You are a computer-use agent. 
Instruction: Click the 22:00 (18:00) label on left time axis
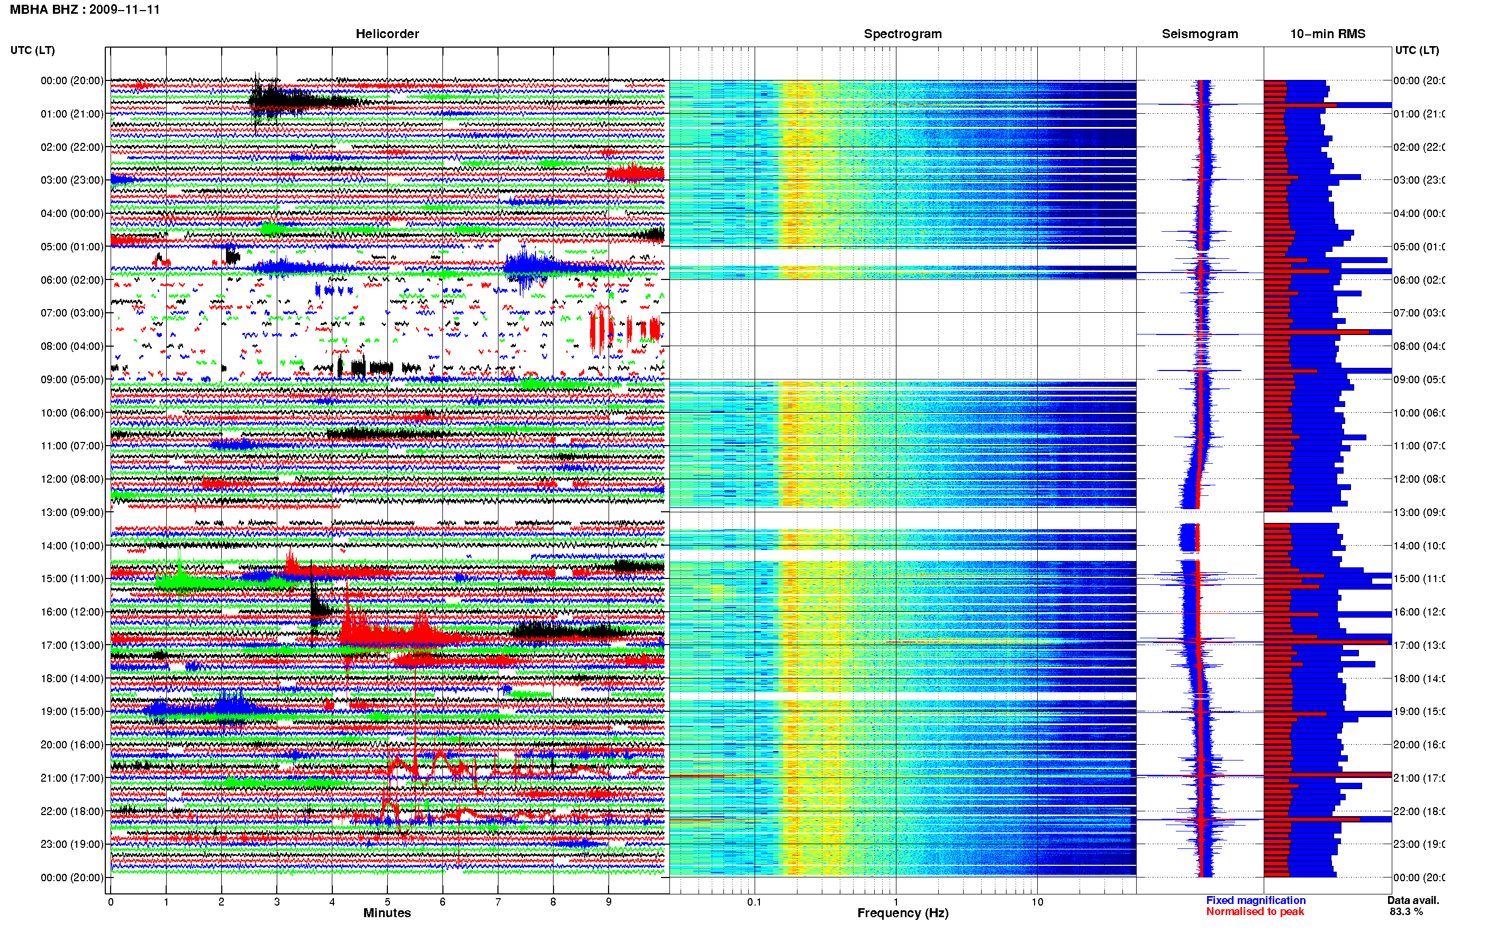[72, 811]
